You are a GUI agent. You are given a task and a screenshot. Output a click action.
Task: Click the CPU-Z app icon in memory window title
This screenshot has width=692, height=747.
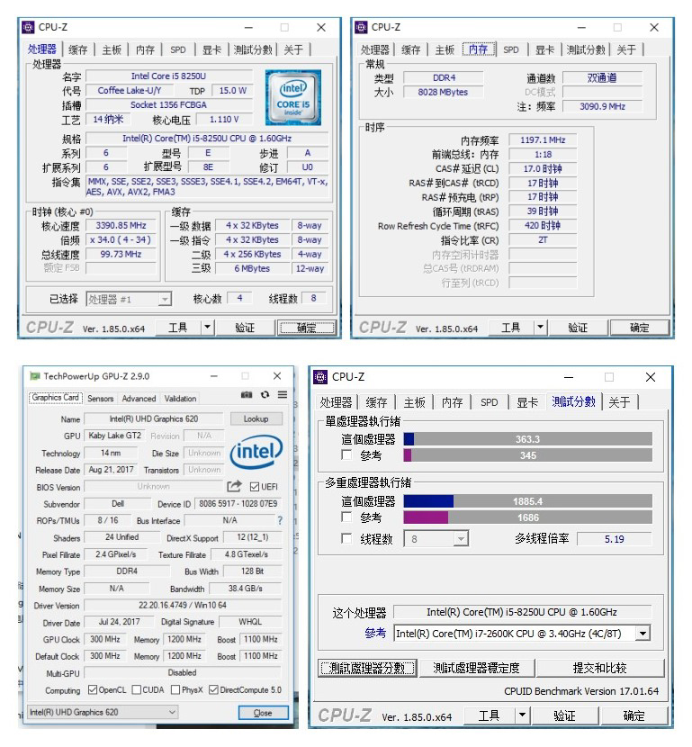click(362, 27)
